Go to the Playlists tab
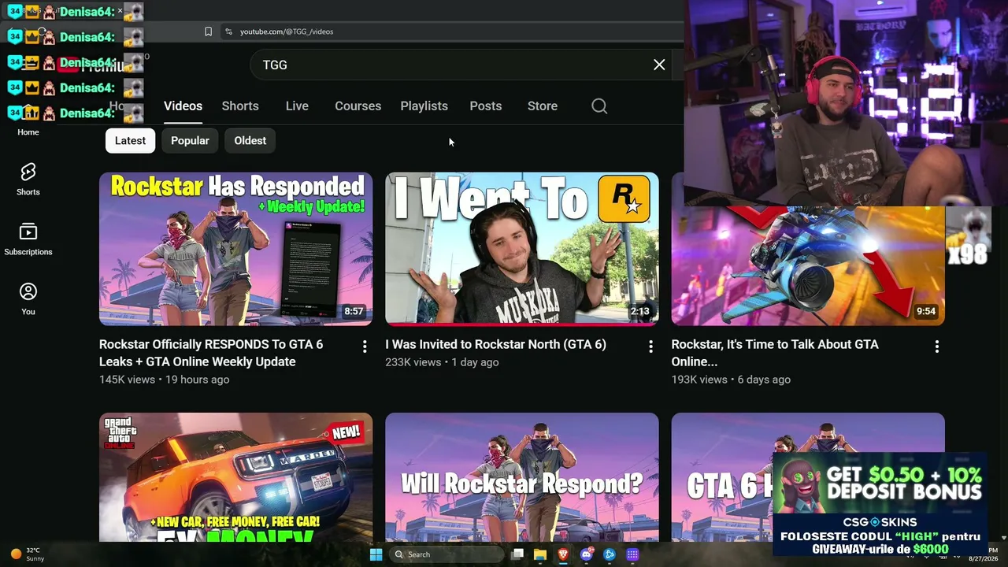Screen dimensions: 1008x567 coord(424,106)
